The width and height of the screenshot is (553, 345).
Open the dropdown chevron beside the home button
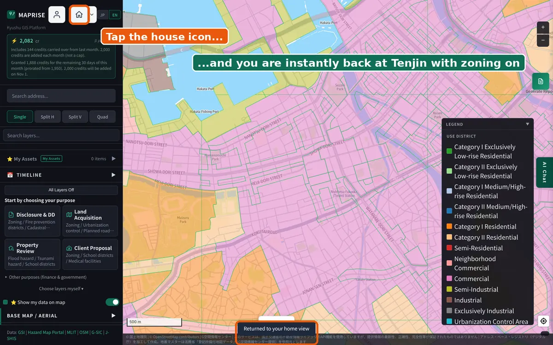pyautogui.click(x=92, y=15)
